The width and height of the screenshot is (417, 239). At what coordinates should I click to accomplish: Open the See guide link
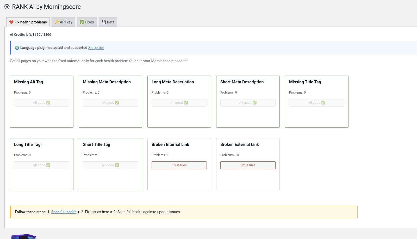pyautogui.click(x=96, y=48)
